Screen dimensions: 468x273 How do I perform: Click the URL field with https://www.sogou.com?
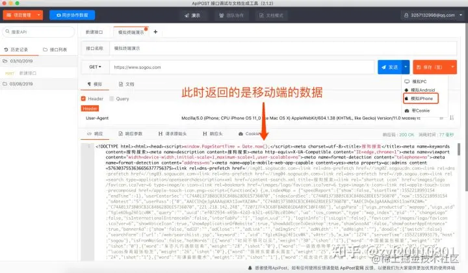[x=242, y=67]
